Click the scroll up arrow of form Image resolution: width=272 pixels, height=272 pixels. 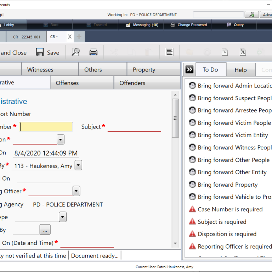coord(175,95)
